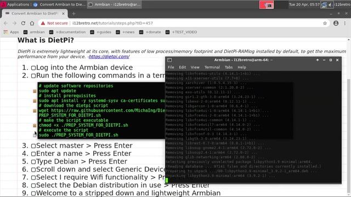The width and height of the screenshot is (351, 197).
Task: Open the +guides bookmark folder
Action: 100,32
